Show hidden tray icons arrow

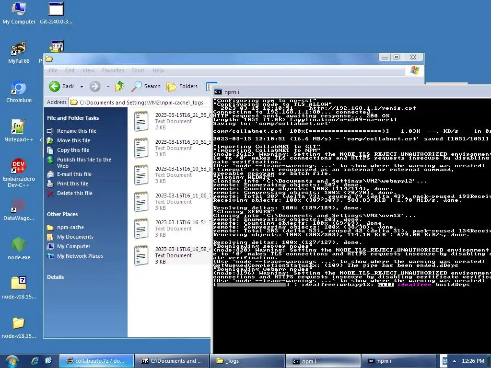[x=454, y=361]
